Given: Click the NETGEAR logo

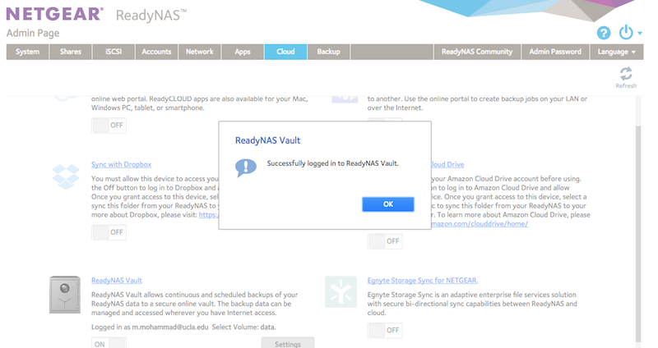Looking at the screenshot, I should [x=54, y=14].
